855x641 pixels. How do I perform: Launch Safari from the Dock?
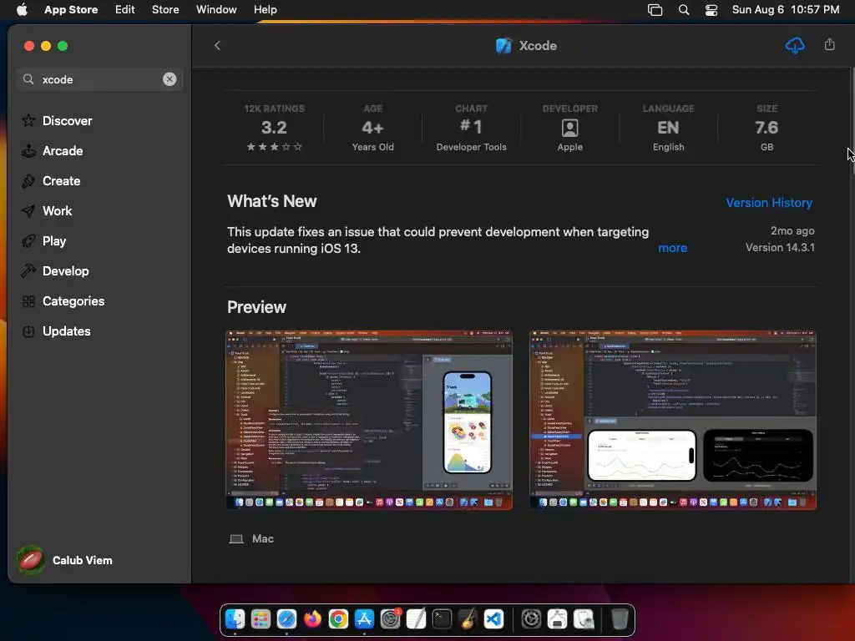(x=286, y=619)
